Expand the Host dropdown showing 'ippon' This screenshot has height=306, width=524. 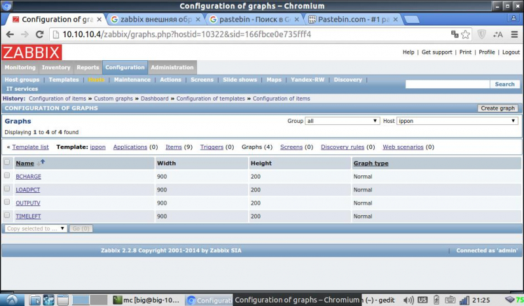[x=457, y=121]
